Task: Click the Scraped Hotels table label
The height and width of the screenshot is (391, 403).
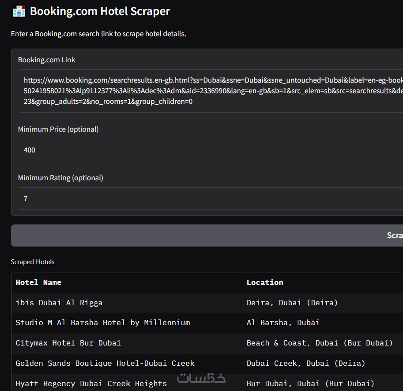Action: click(x=33, y=262)
